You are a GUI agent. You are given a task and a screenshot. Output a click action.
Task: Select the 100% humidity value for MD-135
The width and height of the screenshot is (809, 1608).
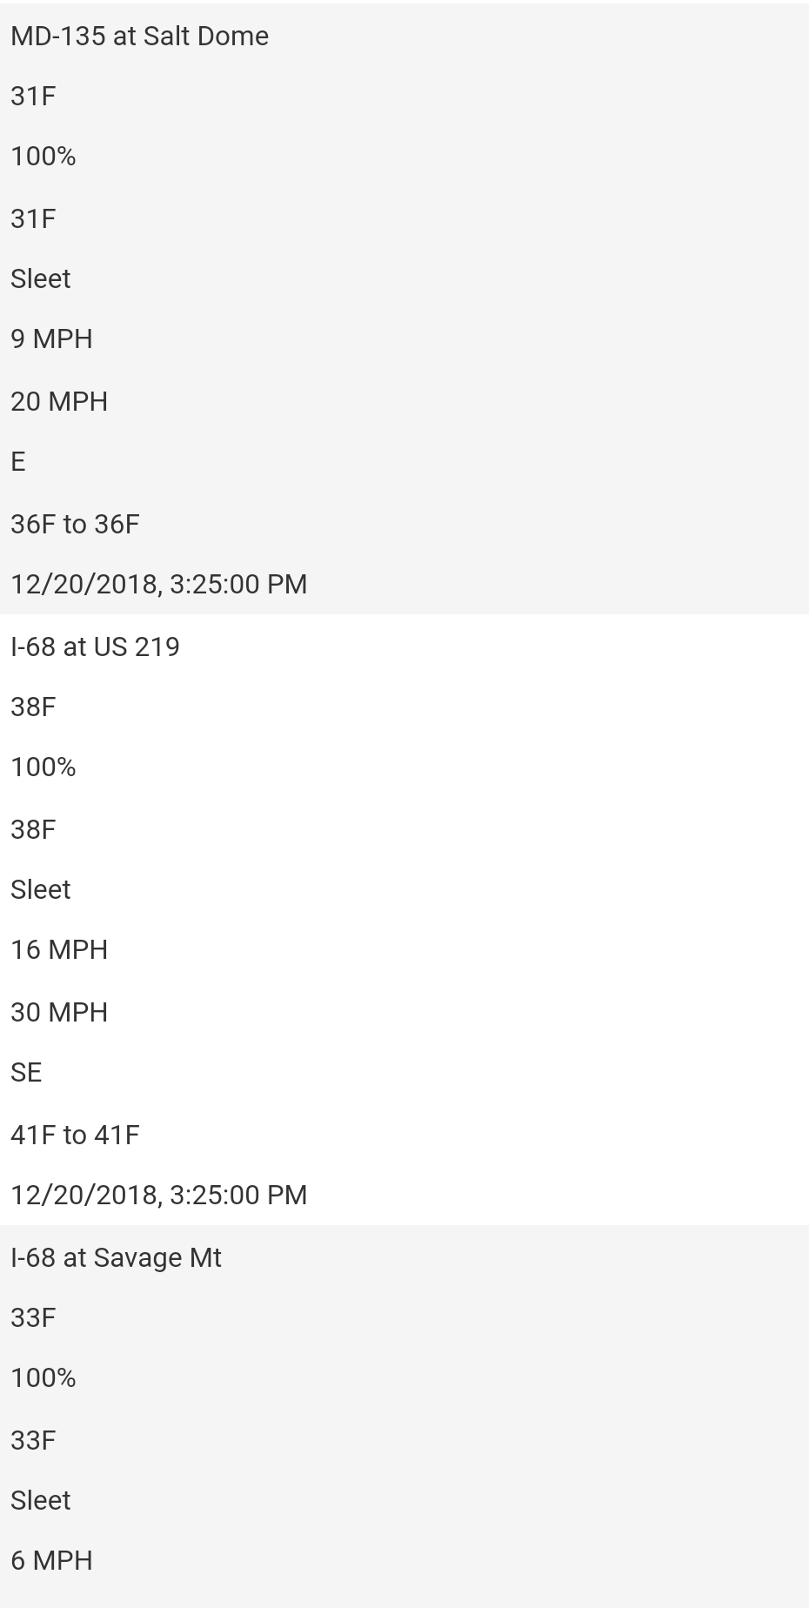[43, 157]
